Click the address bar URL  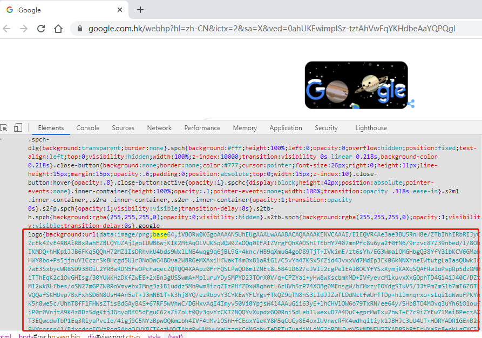click(271, 29)
